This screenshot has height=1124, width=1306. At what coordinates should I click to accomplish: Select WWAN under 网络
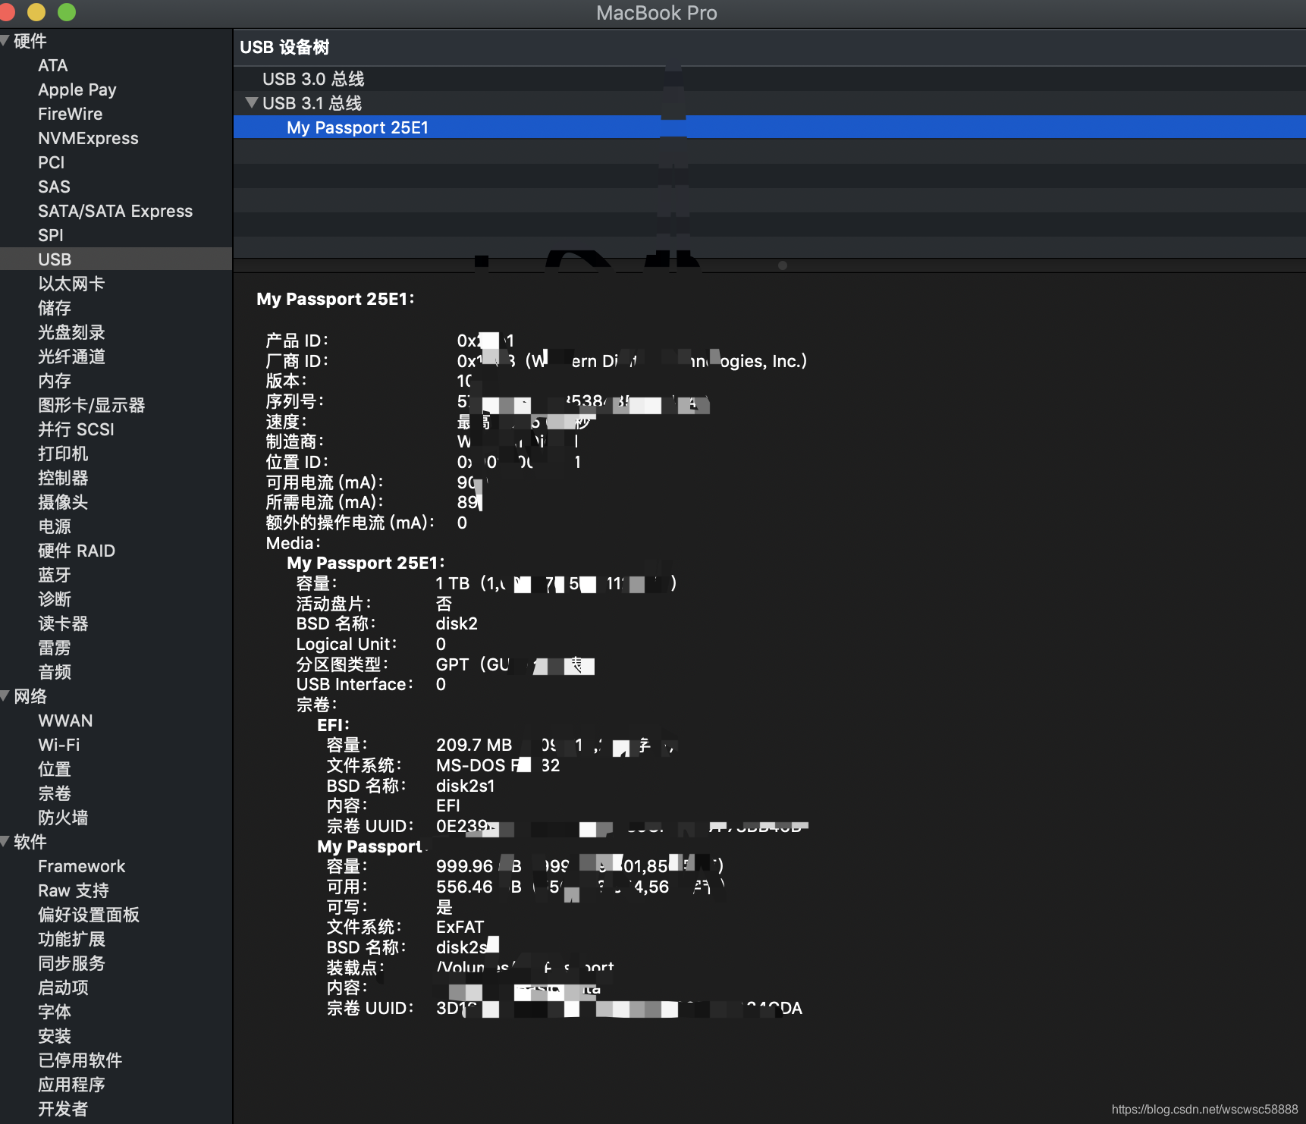coord(65,721)
